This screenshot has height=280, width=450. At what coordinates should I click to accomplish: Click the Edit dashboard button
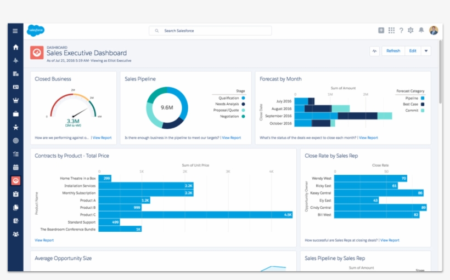click(413, 51)
